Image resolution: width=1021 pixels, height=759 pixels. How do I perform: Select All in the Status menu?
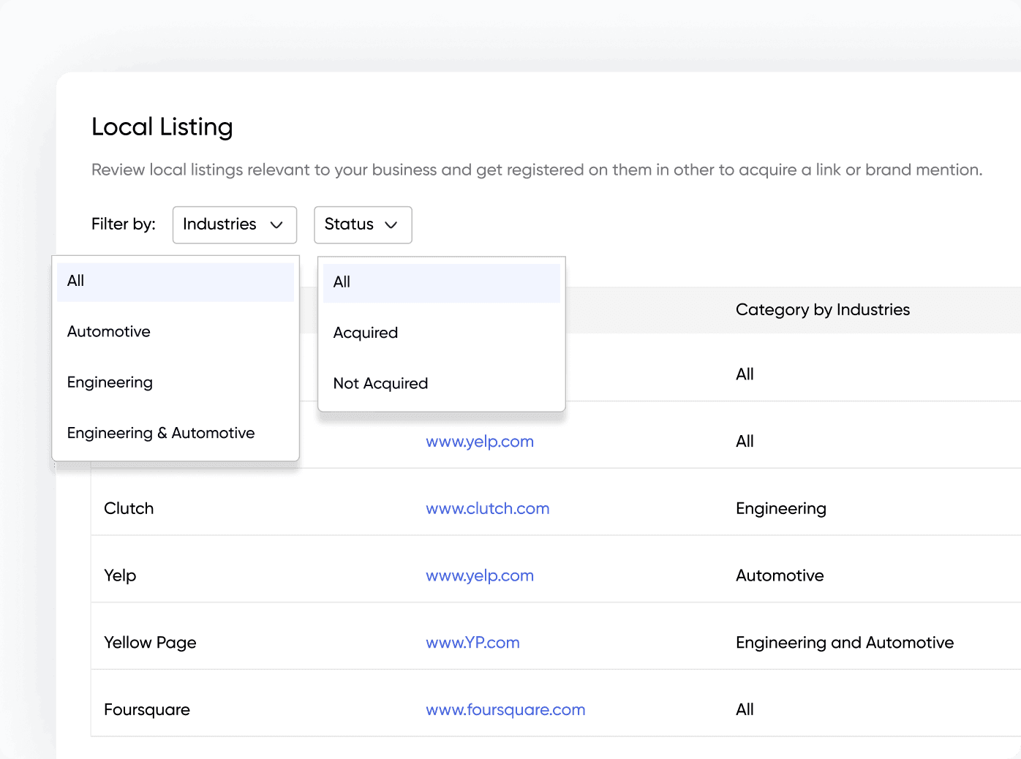(x=441, y=283)
